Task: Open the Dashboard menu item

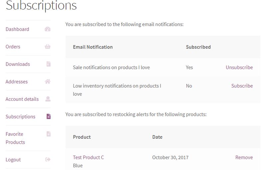Action: (x=17, y=29)
